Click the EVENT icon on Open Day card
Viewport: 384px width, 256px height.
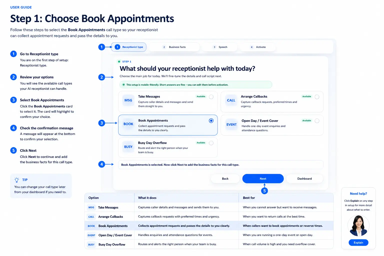click(x=231, y=124)
